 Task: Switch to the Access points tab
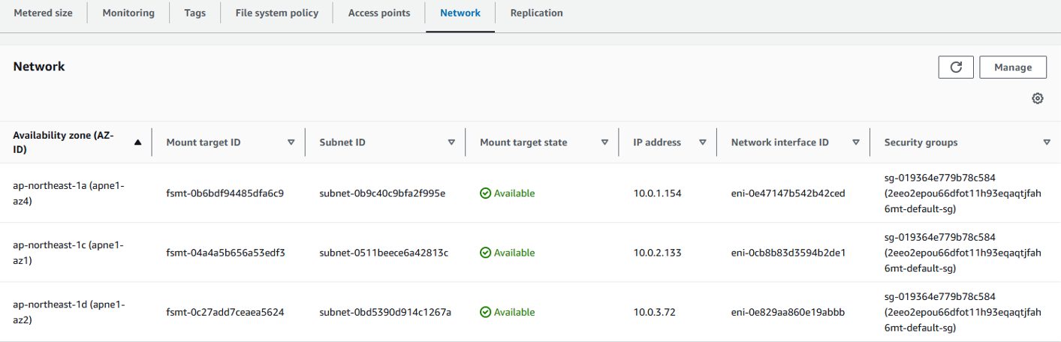point(379,13)
